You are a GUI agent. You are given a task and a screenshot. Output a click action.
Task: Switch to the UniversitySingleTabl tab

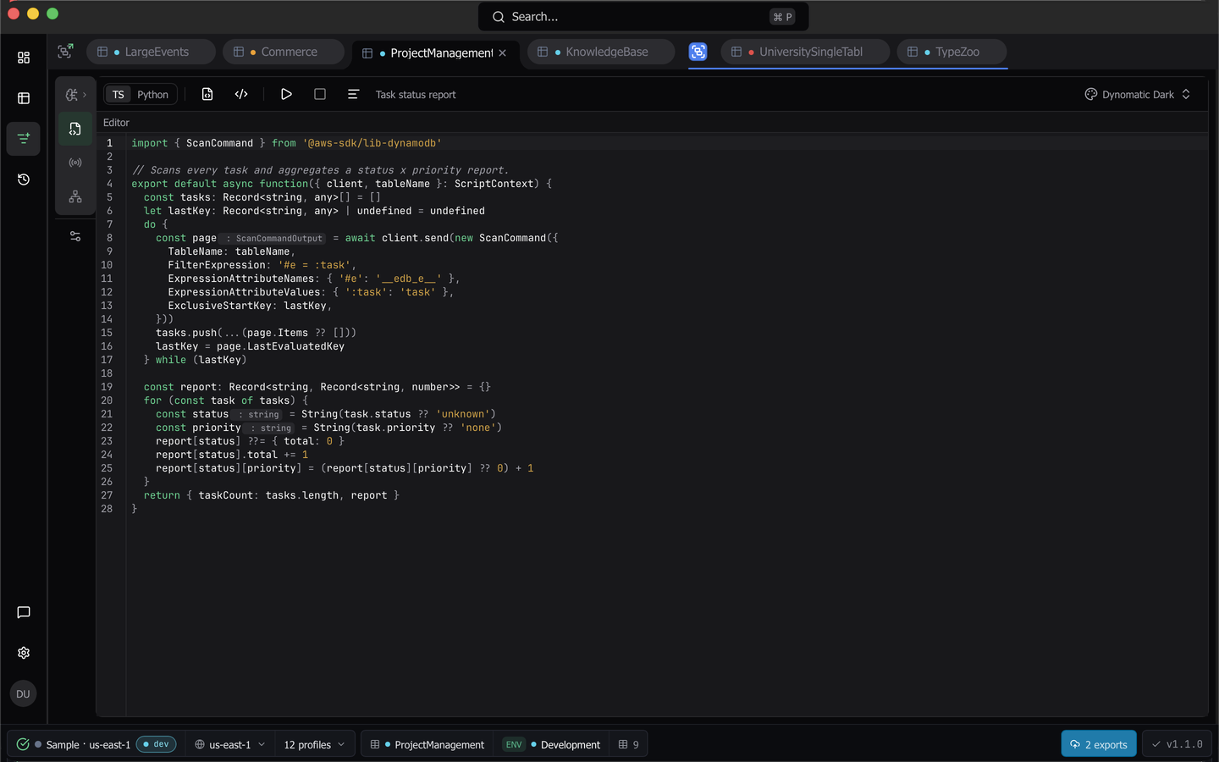click(805, 52)
